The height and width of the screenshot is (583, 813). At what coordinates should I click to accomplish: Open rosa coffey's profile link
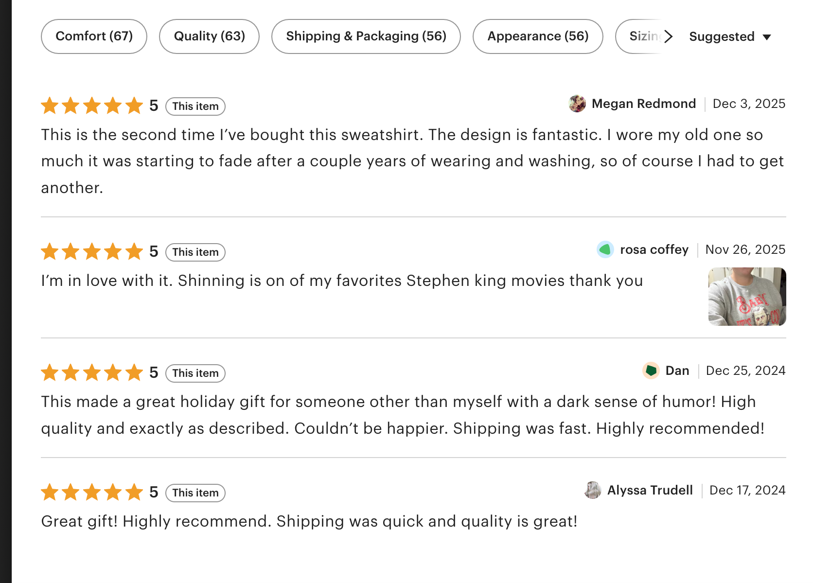tap(654, 249)
